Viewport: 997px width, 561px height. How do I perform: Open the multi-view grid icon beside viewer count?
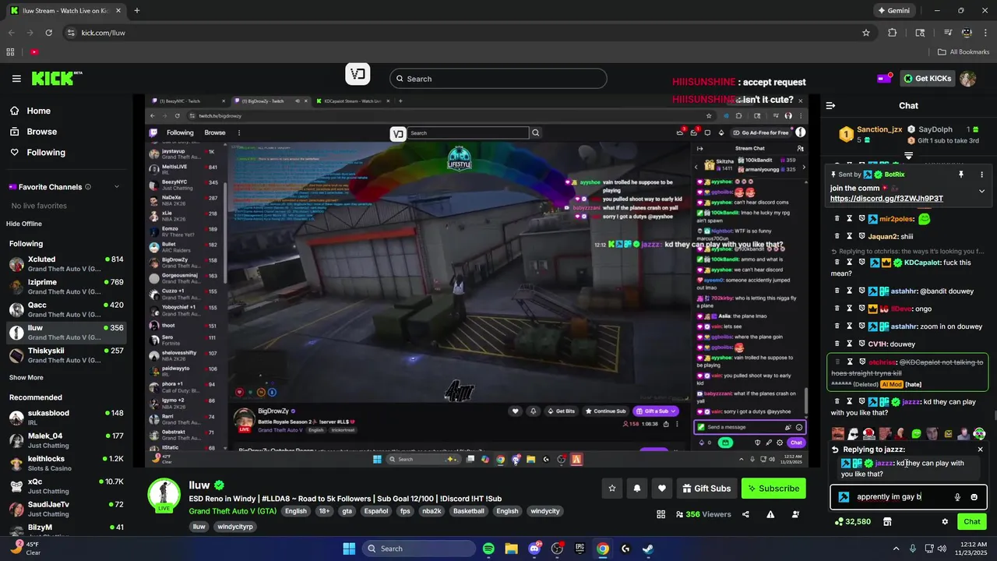pyautogui.click(x=661, y=514)
